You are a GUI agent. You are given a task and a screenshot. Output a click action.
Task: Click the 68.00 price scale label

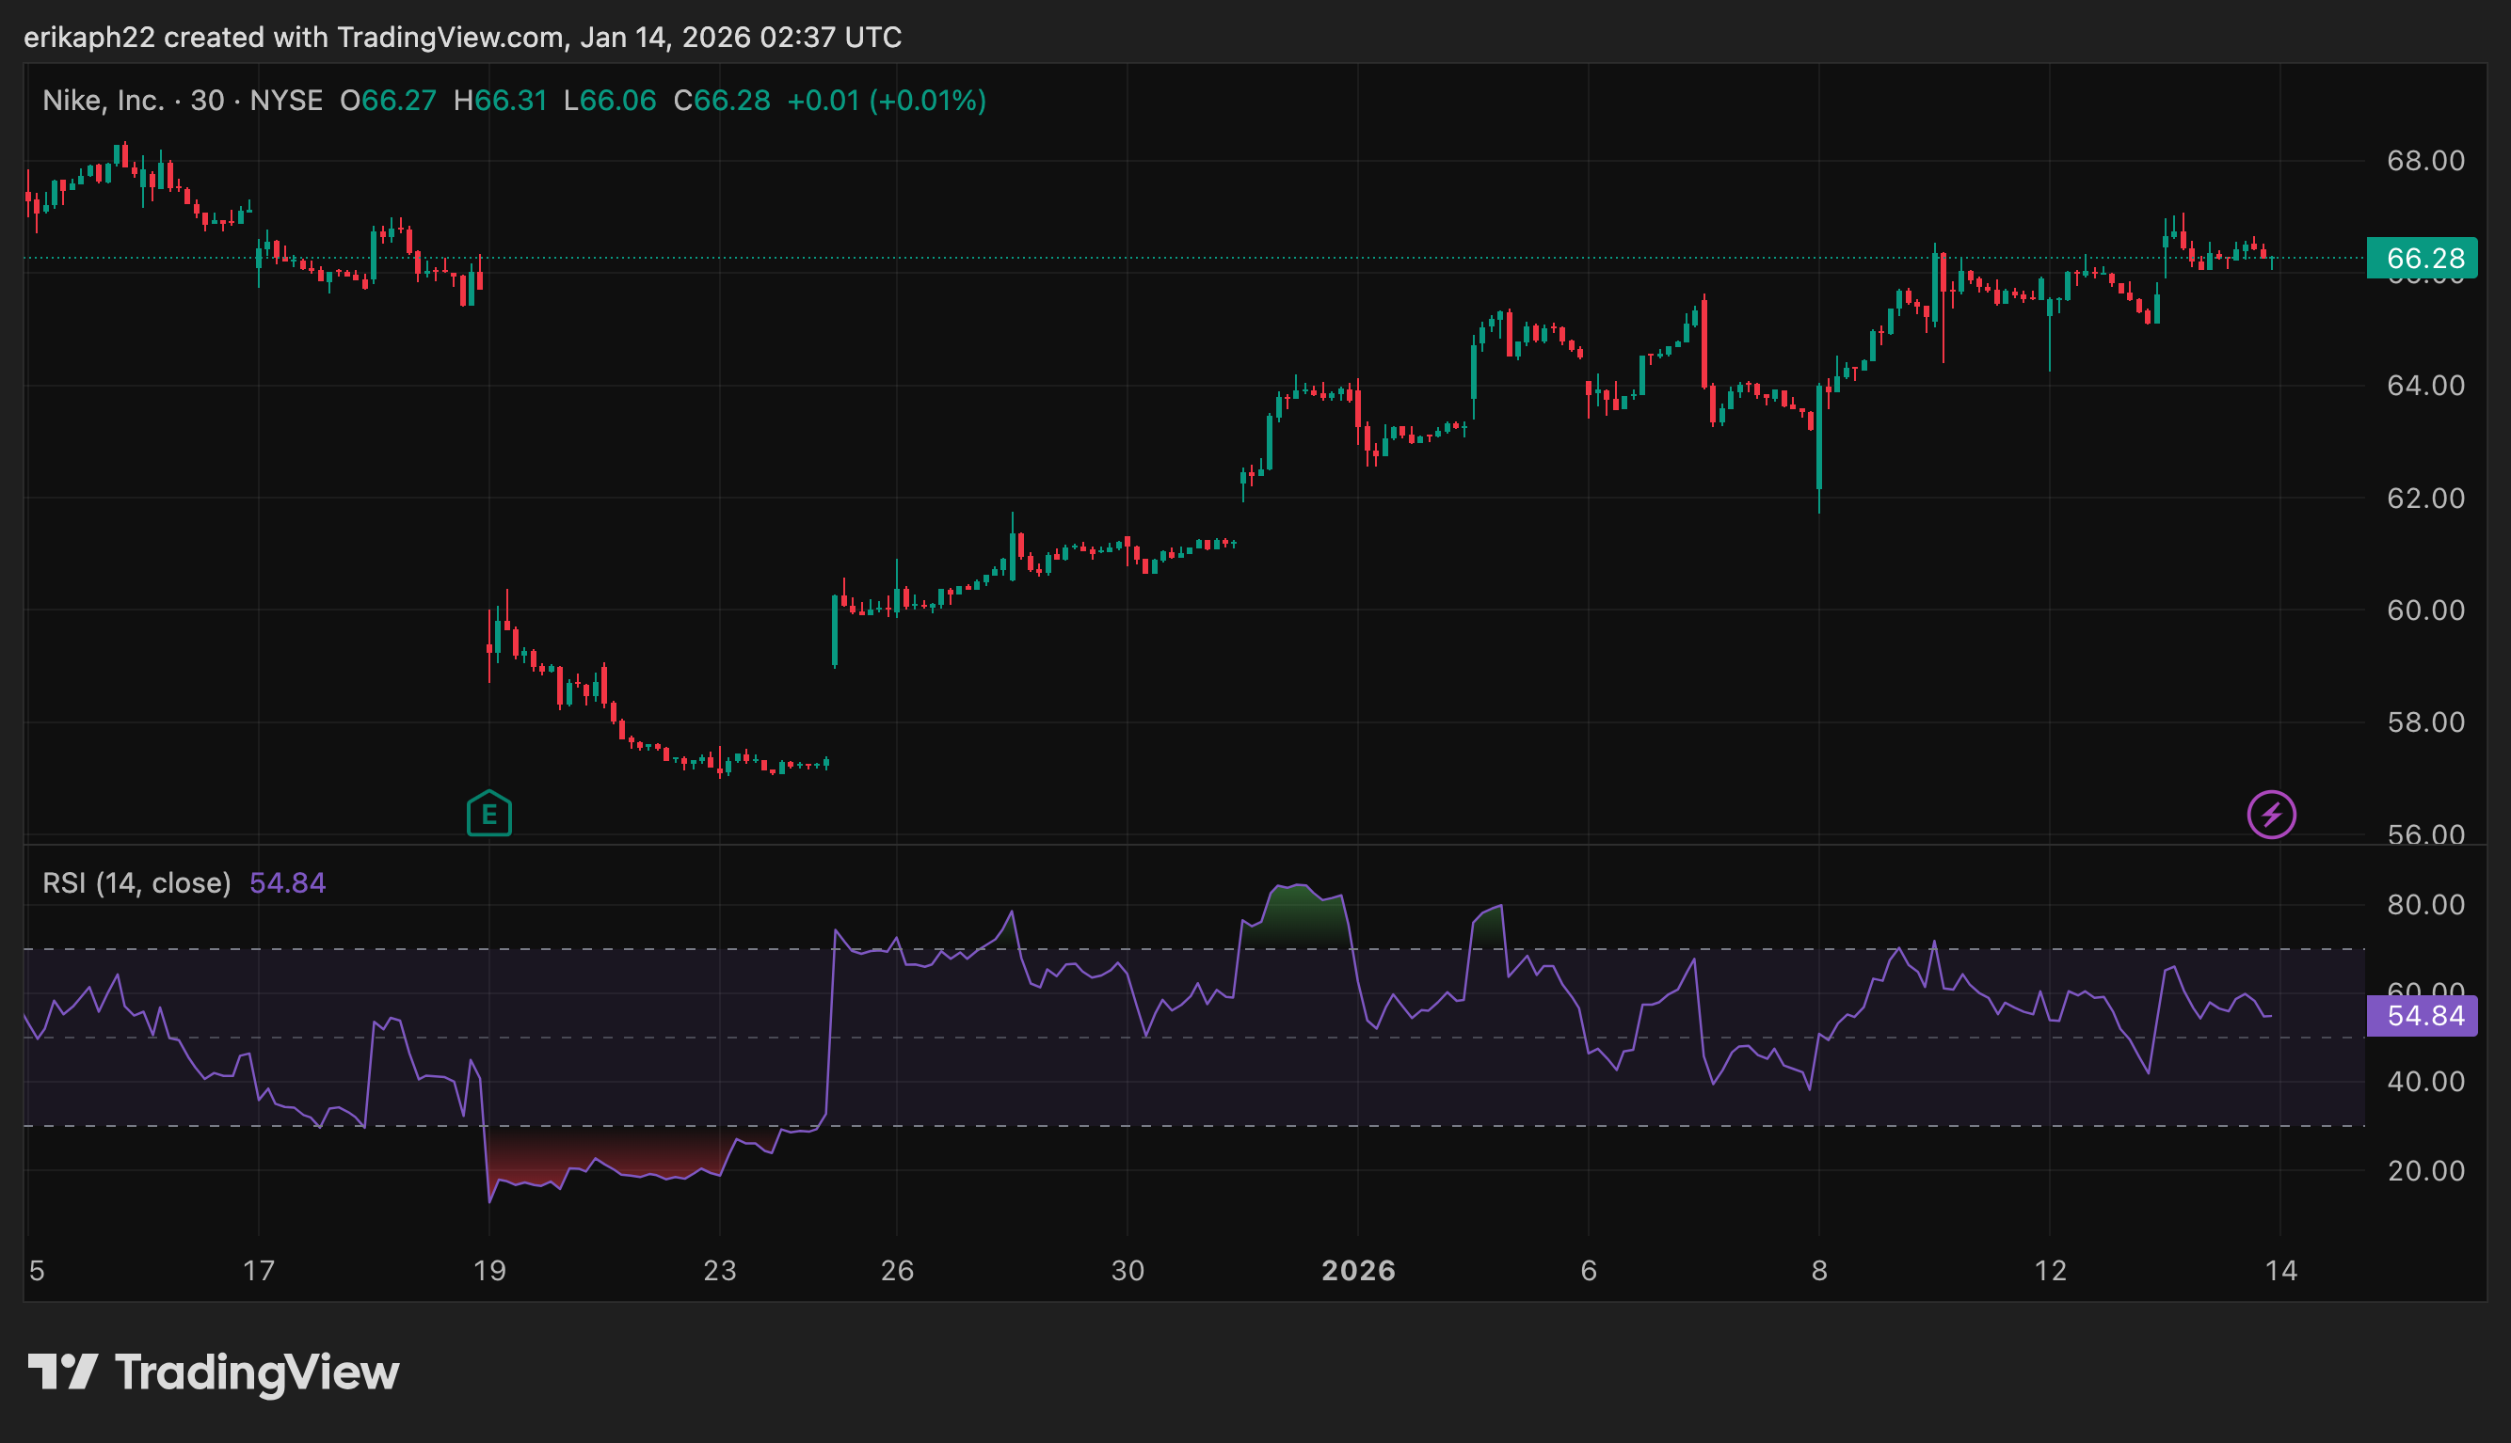tap(2424, 161)
